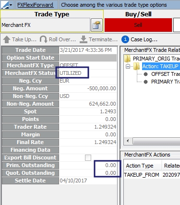The width and height of the screenshot is (180, 205).
Task: Click the Take Up arrow icon
Action: 7,39
